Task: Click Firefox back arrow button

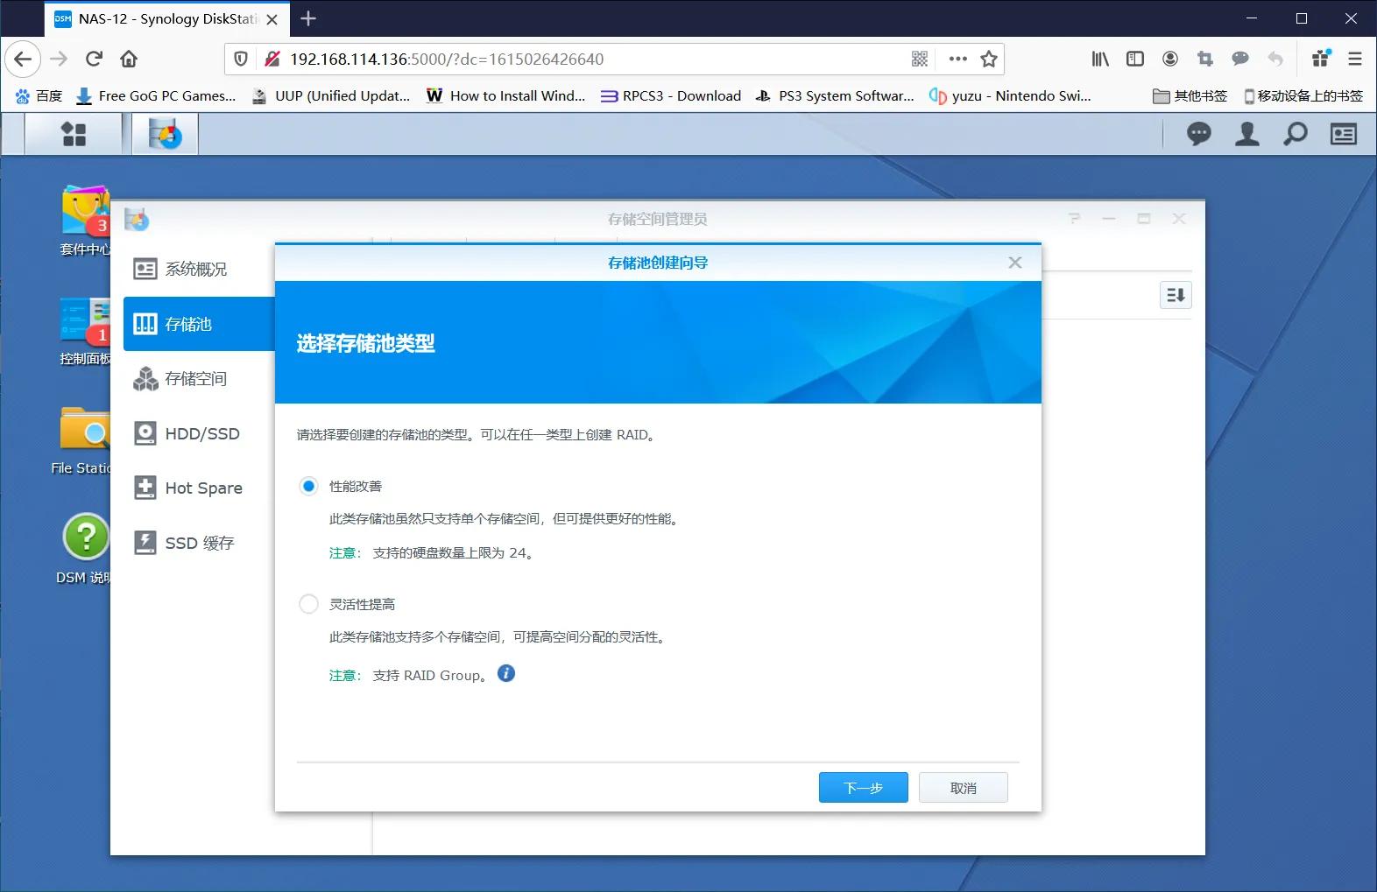Action: click(x=24, y=59)
